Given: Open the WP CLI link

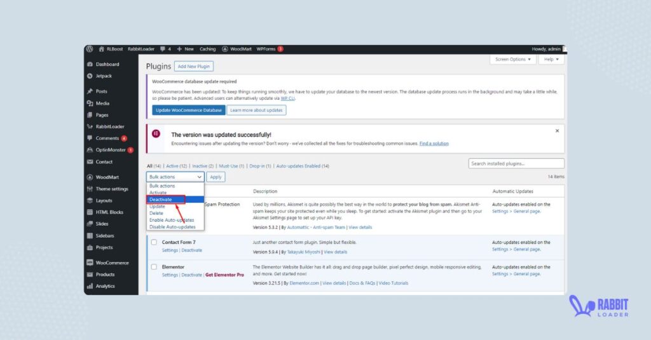Looking at the screenshot, I should pos(288,99).
